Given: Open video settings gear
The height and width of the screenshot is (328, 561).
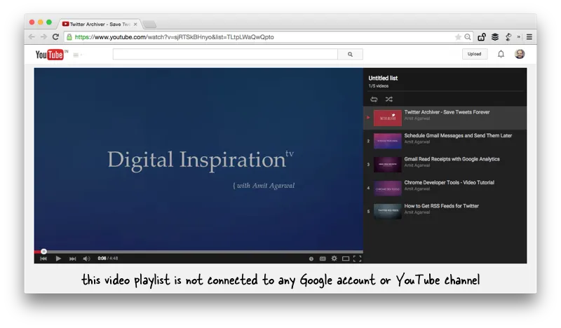Looking at the screenshot, I should [x=334, y=259].
